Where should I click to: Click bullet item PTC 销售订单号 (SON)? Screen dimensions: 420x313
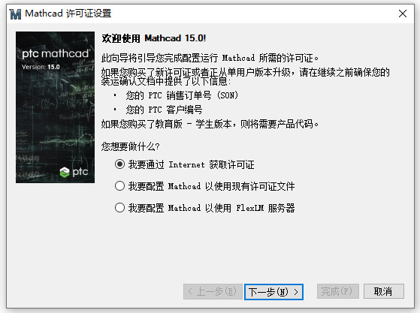(x=182, y=95)
